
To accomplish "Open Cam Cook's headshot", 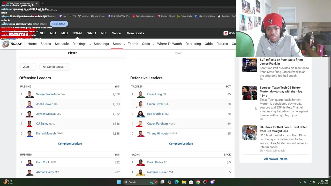I will 30,162.
